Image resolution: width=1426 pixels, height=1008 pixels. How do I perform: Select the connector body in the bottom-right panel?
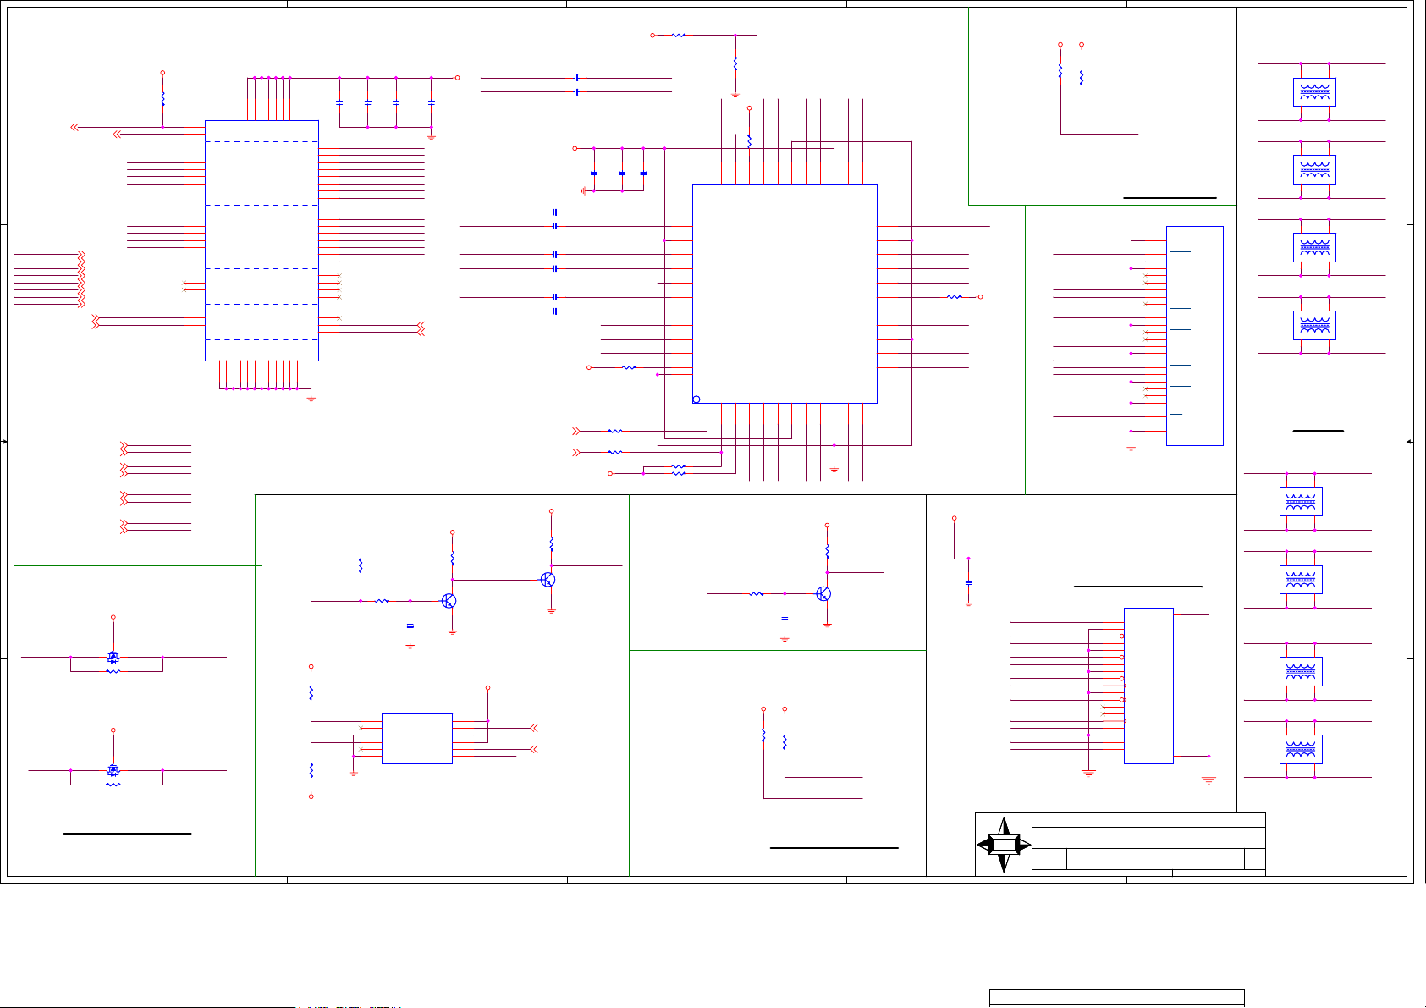[1148, 686]
